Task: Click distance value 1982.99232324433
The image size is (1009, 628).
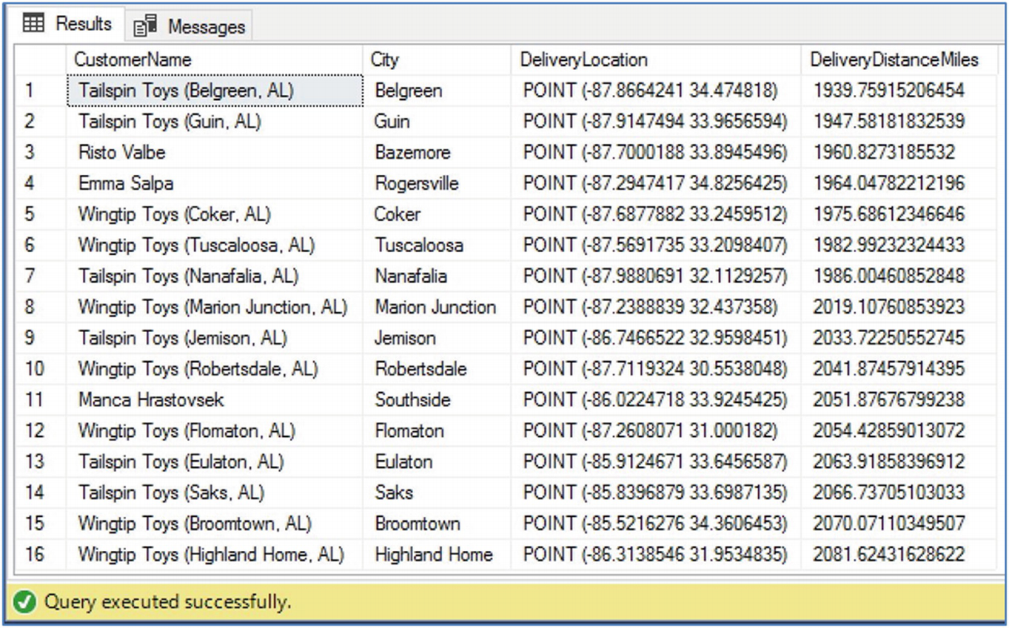Action: pos(889,245)
